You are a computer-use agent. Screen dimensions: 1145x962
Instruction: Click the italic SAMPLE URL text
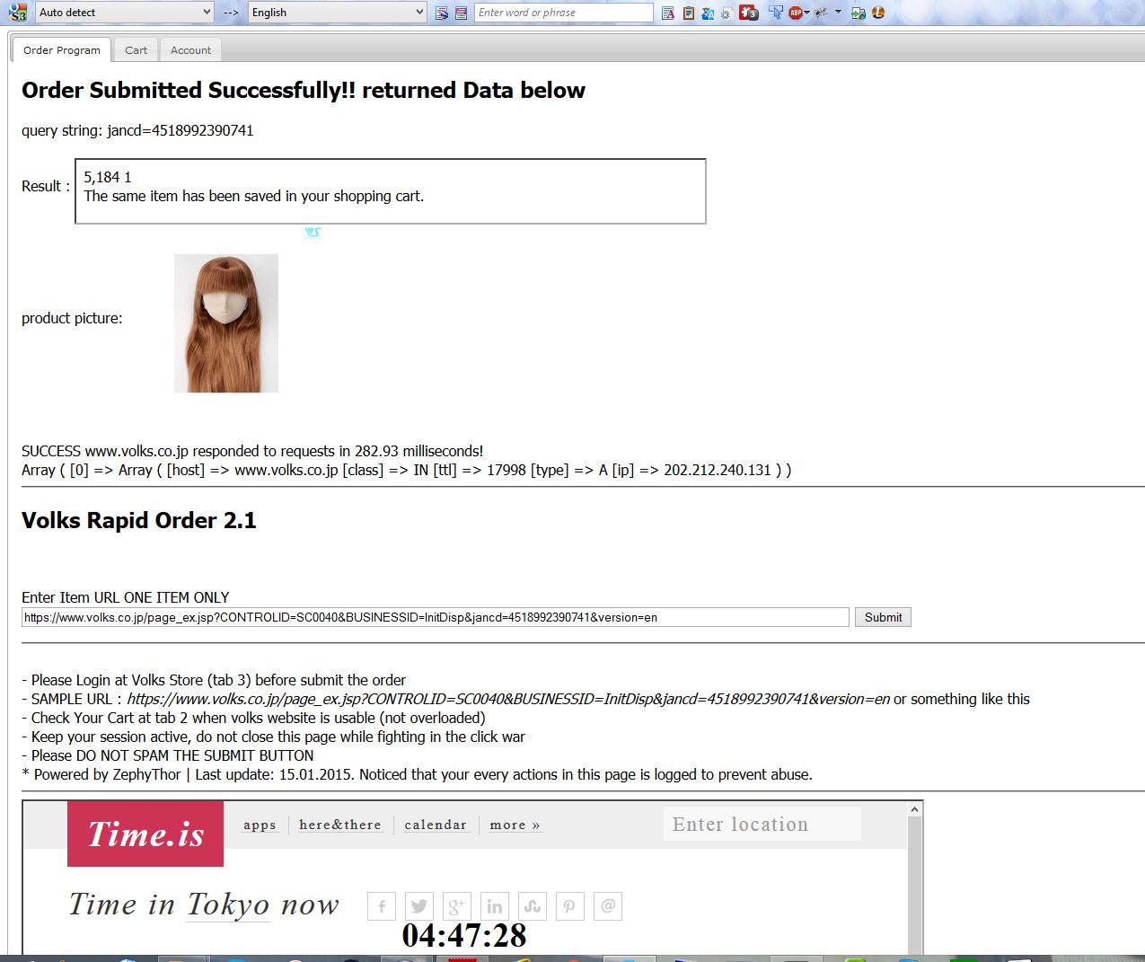click(508, 699)
